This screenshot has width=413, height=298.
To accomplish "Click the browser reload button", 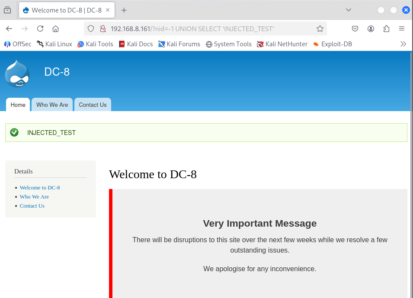I will coord(40,29).
